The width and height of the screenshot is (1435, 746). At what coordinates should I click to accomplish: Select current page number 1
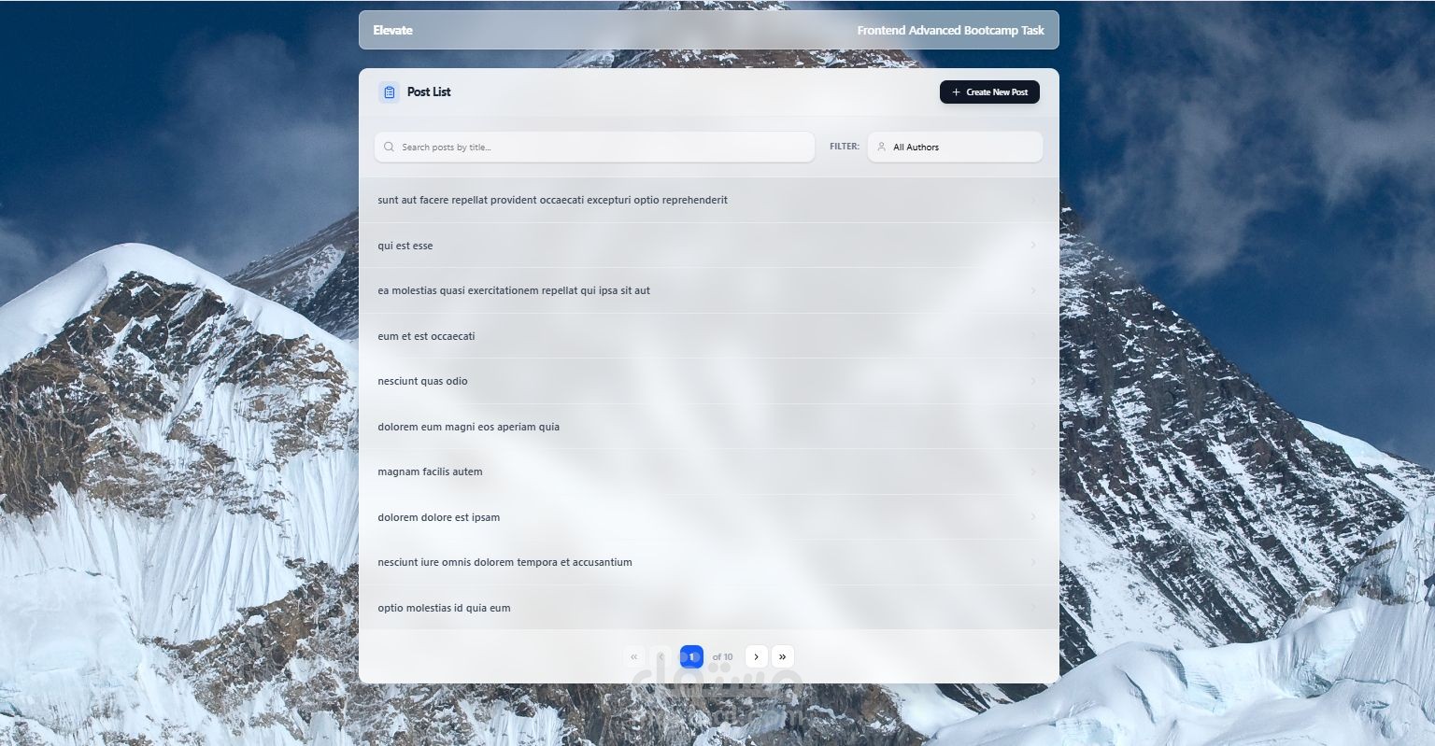[x=691, y=656]
